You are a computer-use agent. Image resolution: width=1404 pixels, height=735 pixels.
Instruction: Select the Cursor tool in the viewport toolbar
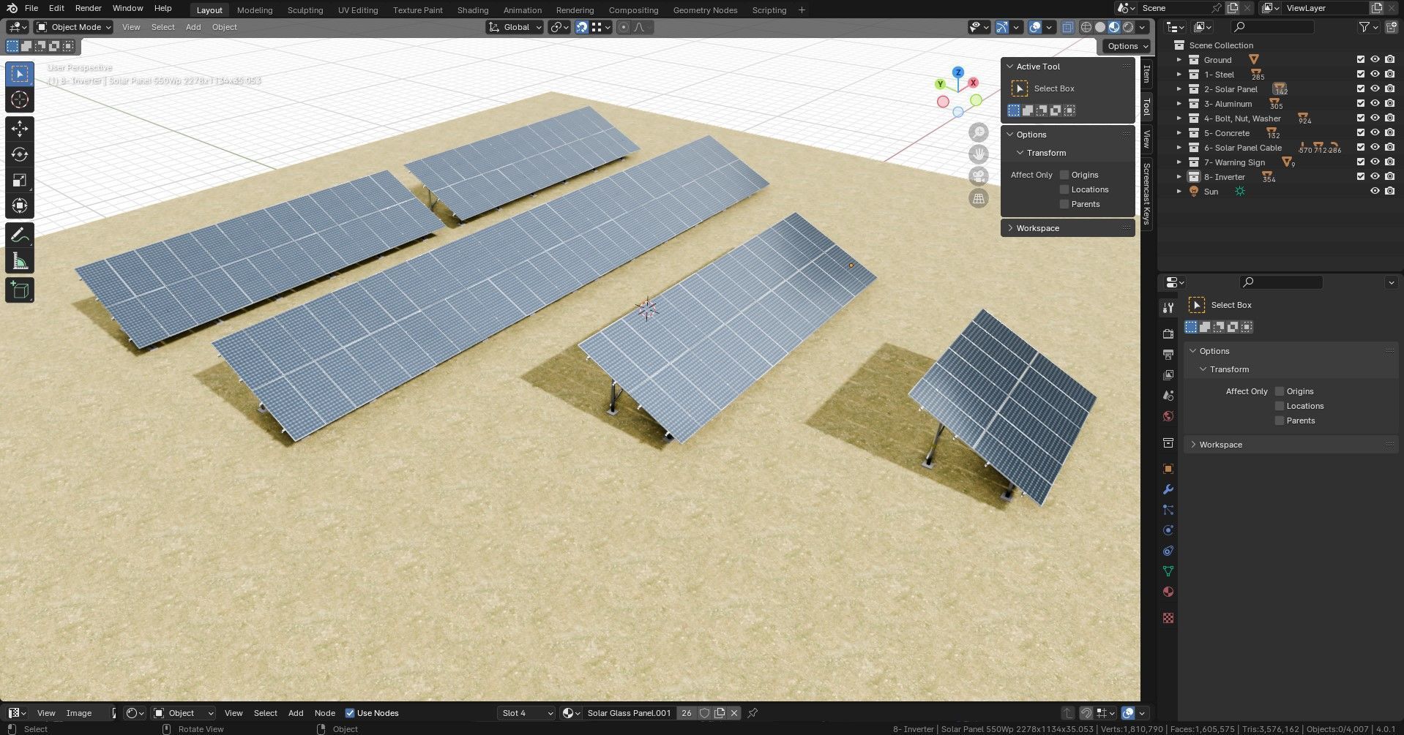[20, 99]
